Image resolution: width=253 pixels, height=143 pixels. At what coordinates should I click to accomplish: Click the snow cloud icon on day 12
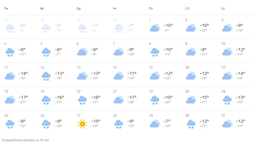(x=46, y=76)
